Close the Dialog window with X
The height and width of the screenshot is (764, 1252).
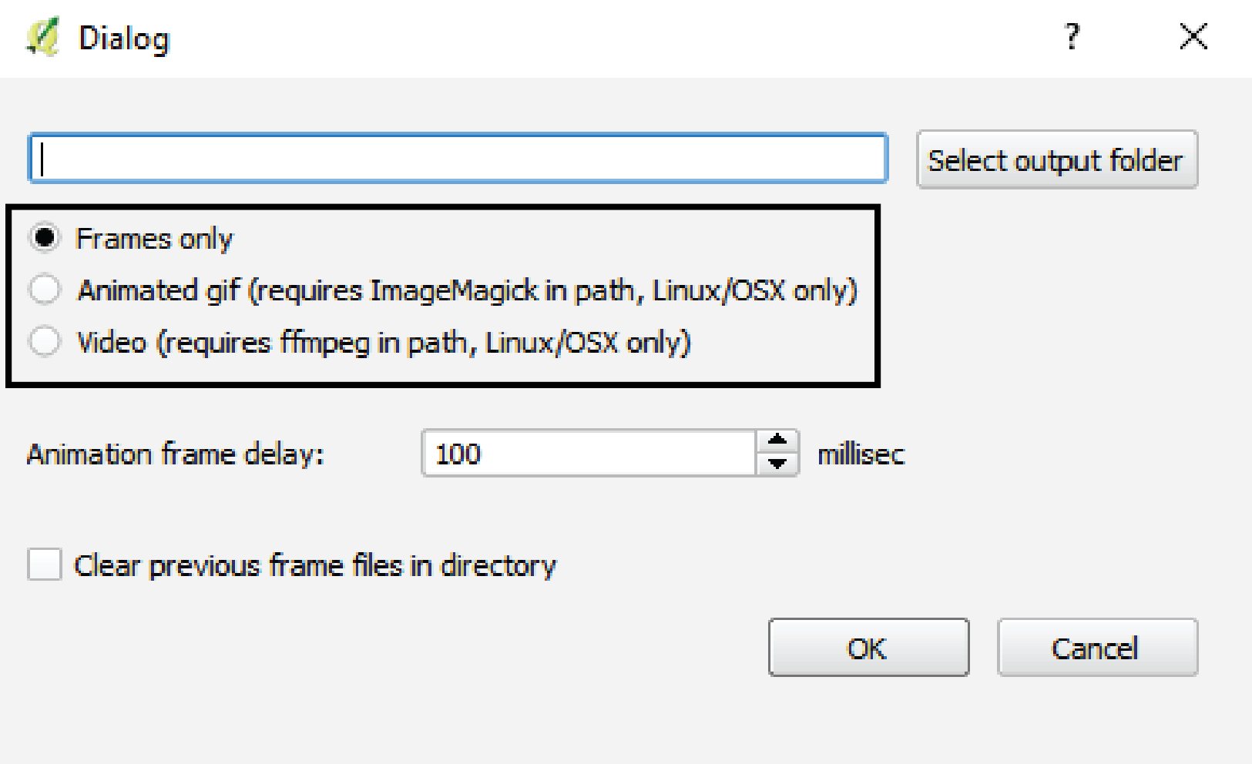(x=1193, y=36)
